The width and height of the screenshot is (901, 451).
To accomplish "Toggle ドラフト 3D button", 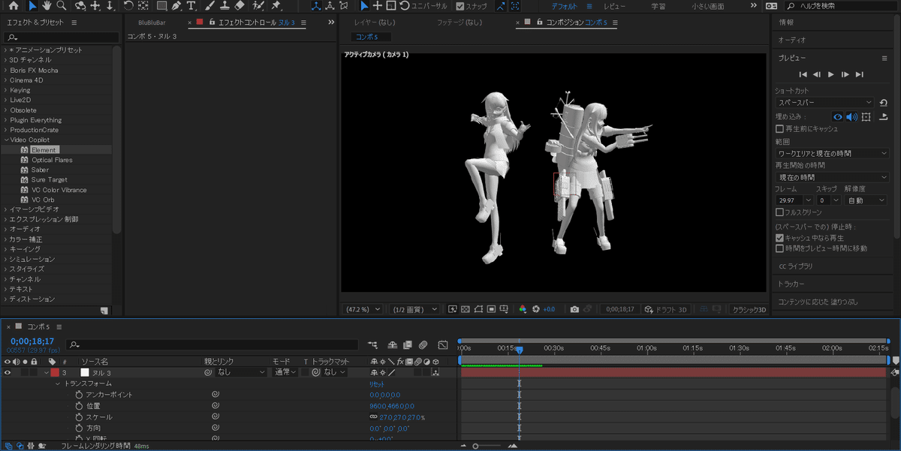I will click(667, 309).
